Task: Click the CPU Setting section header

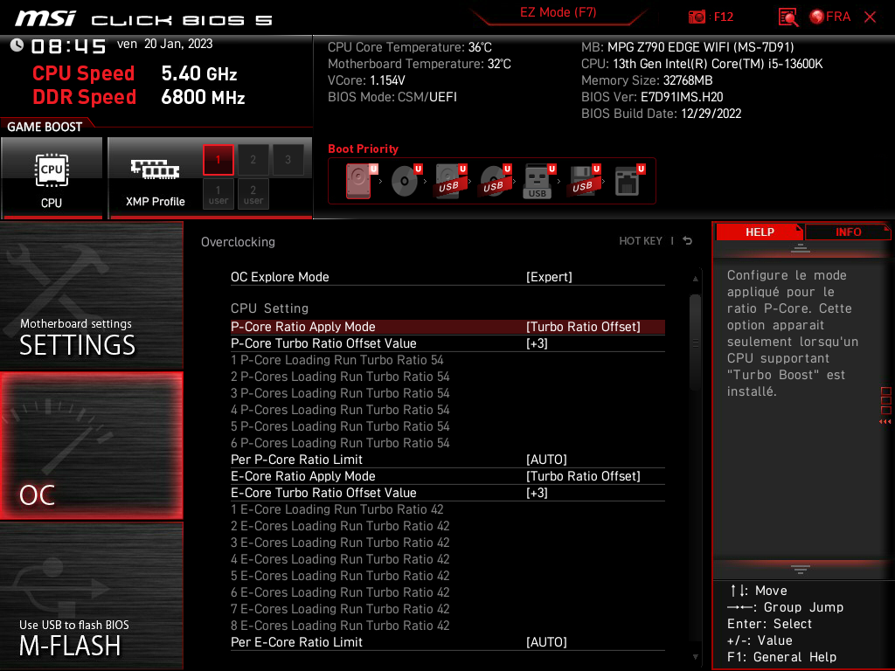Action: tap(269, 308)
